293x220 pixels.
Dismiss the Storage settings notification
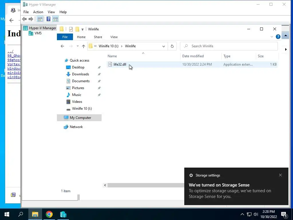tap(280, 175)
